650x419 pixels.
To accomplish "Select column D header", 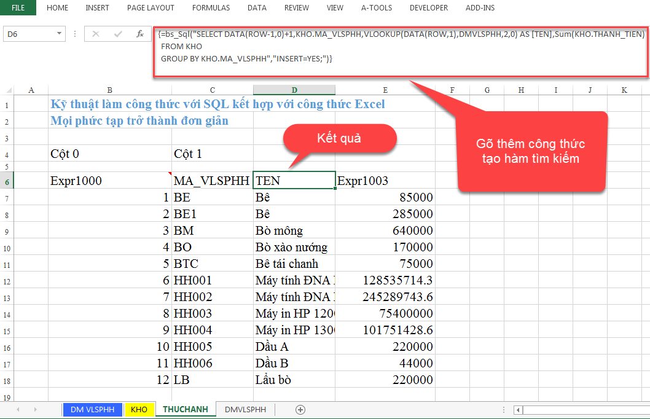I will 294,90.
